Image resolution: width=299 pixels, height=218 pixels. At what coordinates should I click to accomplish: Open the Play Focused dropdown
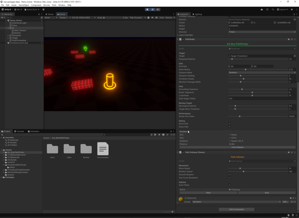pos(137,17)
